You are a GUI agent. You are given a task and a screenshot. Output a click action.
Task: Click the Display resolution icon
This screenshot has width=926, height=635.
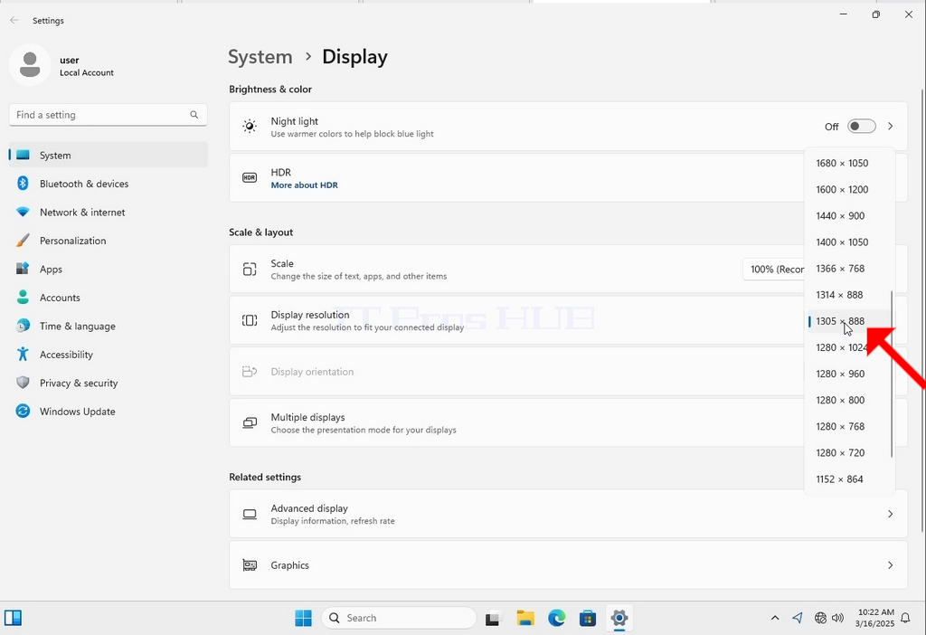pos(250,320)
